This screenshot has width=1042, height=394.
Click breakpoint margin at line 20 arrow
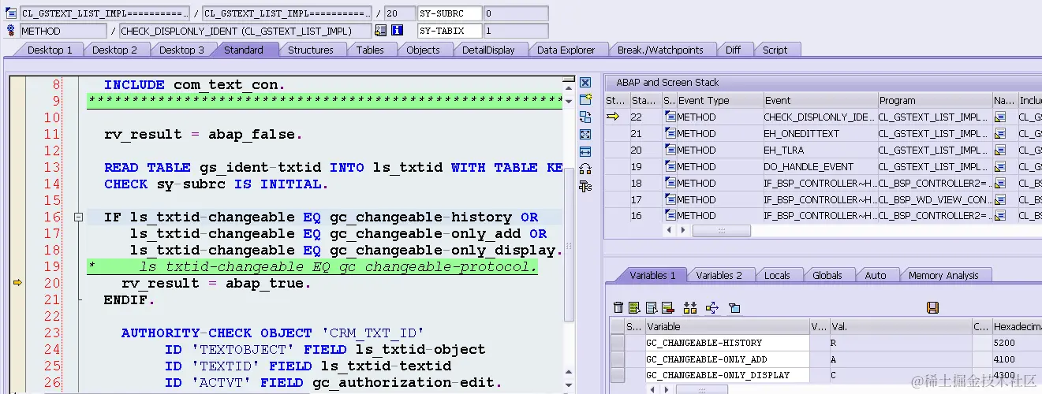click(x=17, y=283)
